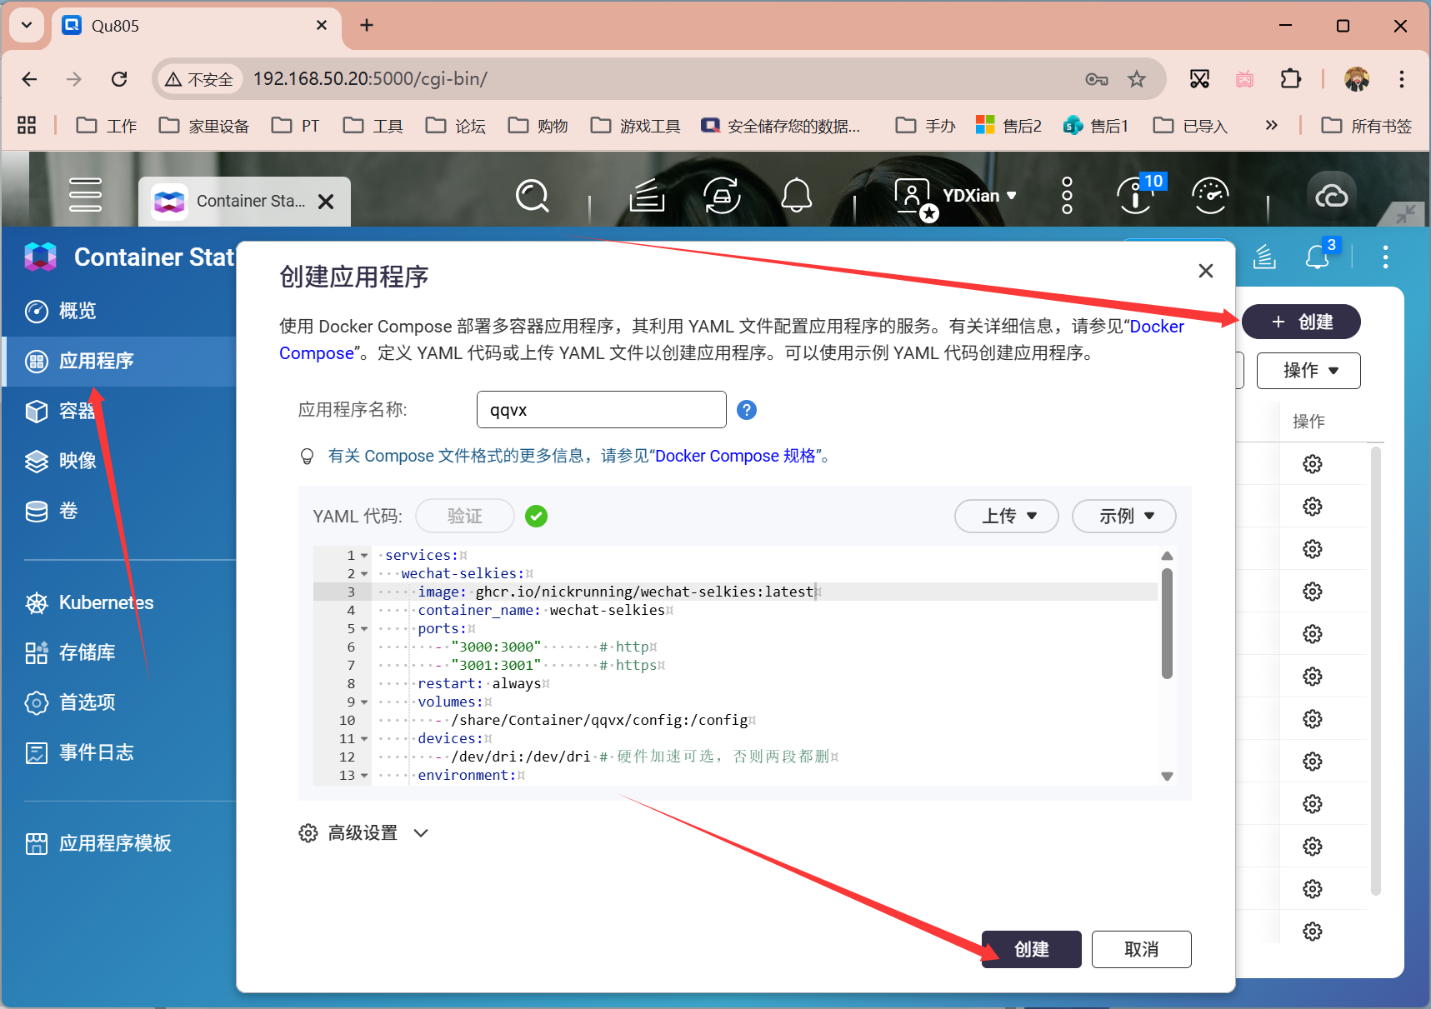The image size is (1431, 1009).
Task: Open the 首选项 preferences section in sidebar
Action: coord(87,702)
